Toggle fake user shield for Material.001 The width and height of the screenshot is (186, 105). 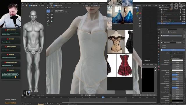click(x=177, y=43)
